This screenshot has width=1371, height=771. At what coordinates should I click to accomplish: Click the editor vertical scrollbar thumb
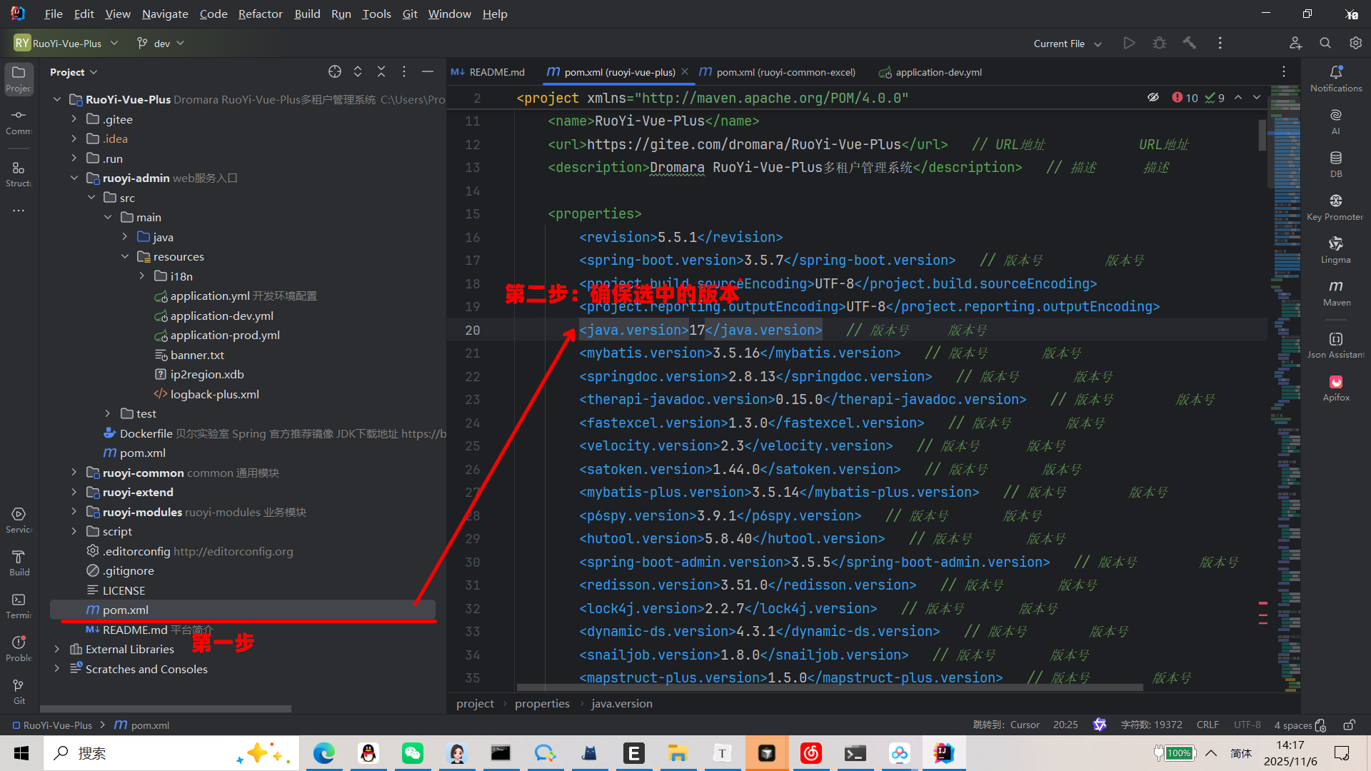1262,136
